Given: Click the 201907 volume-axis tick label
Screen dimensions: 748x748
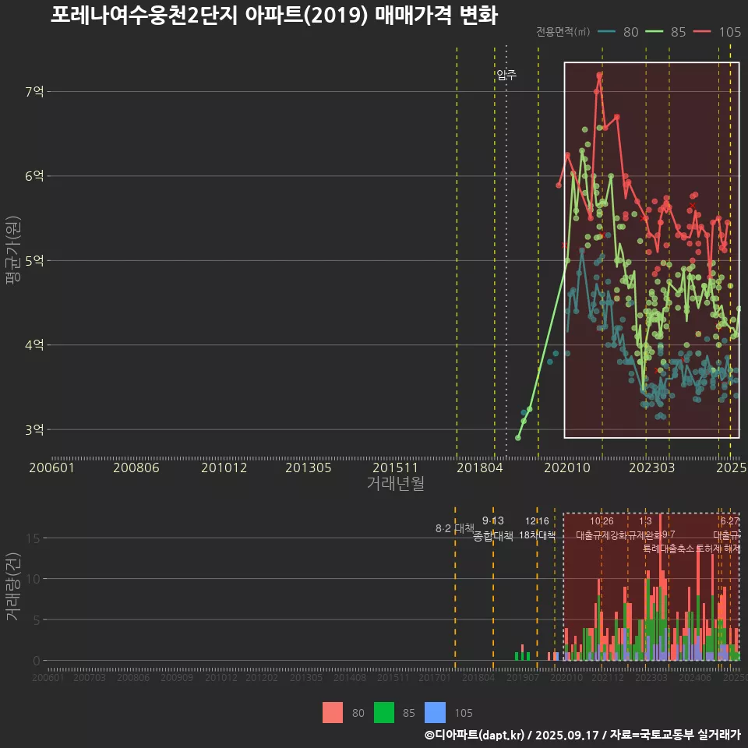Looking at the screenshot, I should point(522,677).
